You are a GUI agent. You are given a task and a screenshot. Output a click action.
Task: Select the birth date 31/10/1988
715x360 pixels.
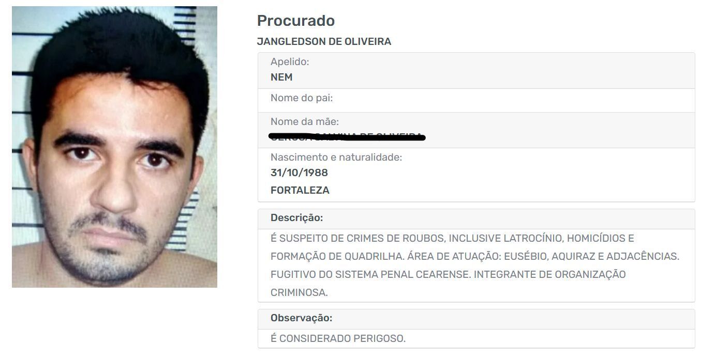point(299,173)
